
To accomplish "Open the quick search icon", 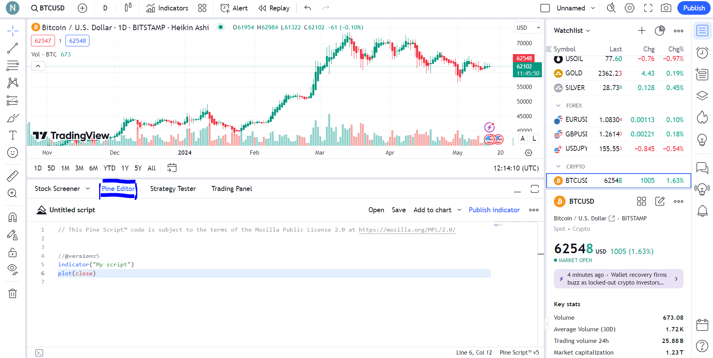I will (611, 8).
